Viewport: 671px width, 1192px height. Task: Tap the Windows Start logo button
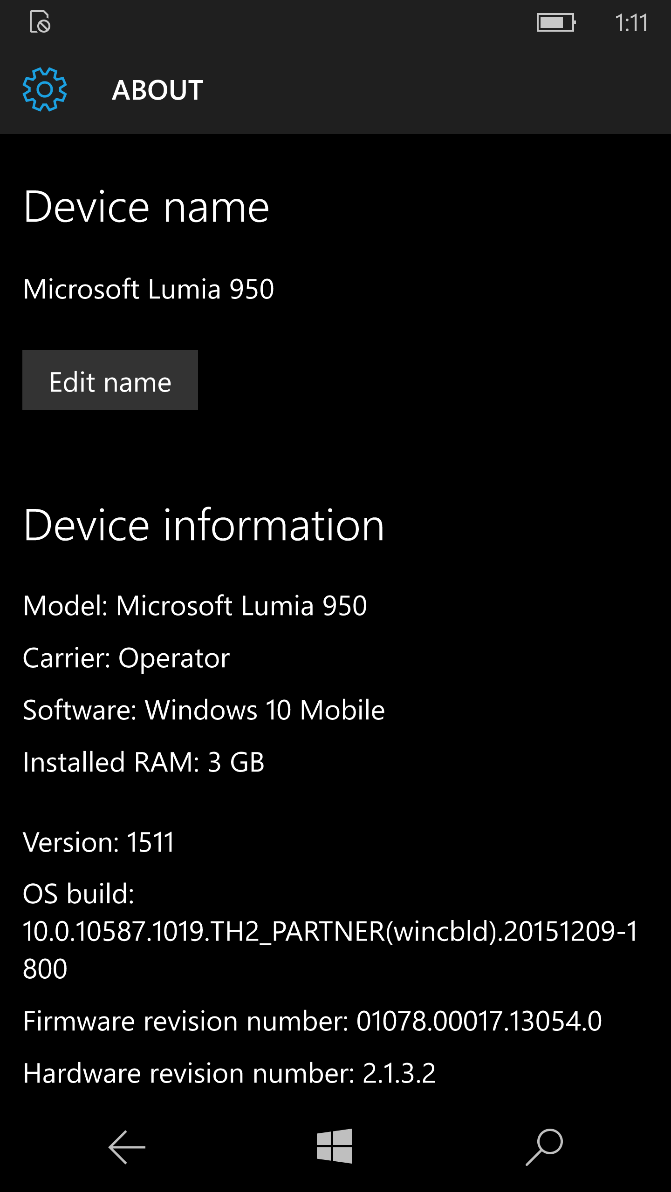(x=334, y=1146)
